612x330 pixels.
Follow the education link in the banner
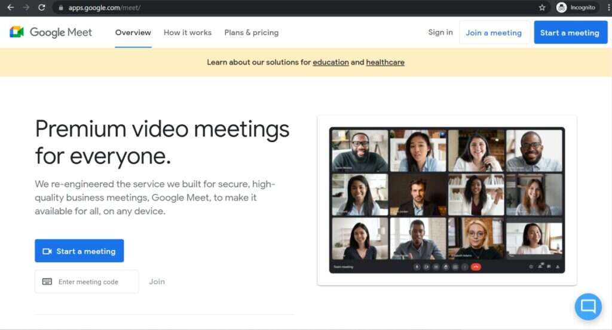click(x=331, y=62)
